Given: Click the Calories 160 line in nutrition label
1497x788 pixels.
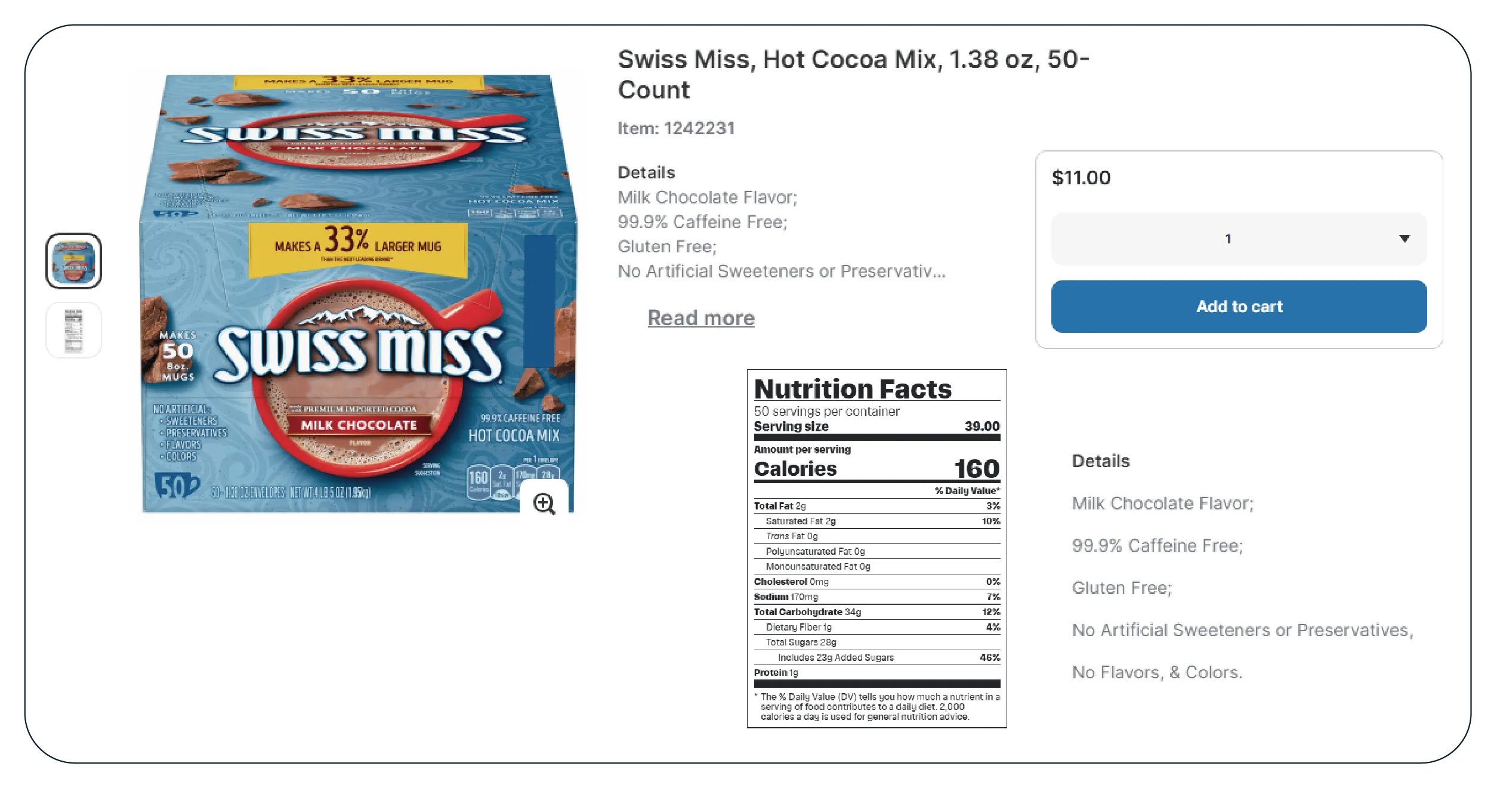Looking at the screenshot, I should (876, 469).
